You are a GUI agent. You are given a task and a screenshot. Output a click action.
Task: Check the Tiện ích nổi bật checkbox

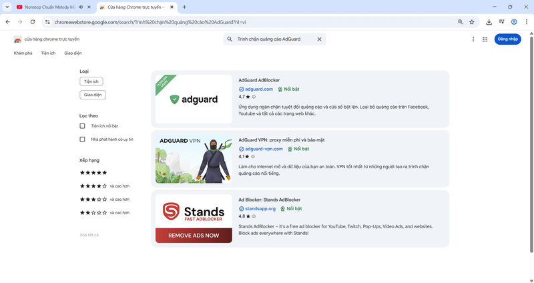pyautogui.click(x=82, y=126)
